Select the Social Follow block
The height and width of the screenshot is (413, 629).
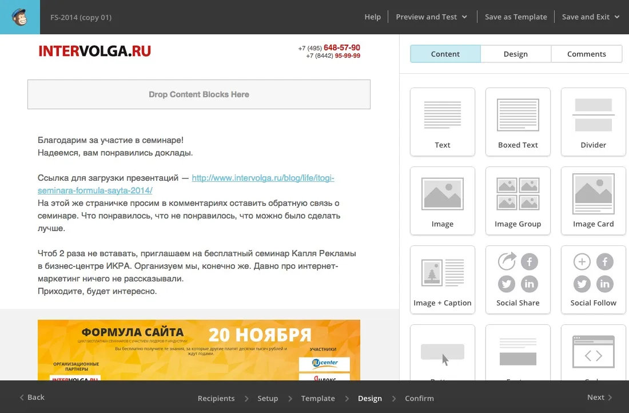(593, 279)
